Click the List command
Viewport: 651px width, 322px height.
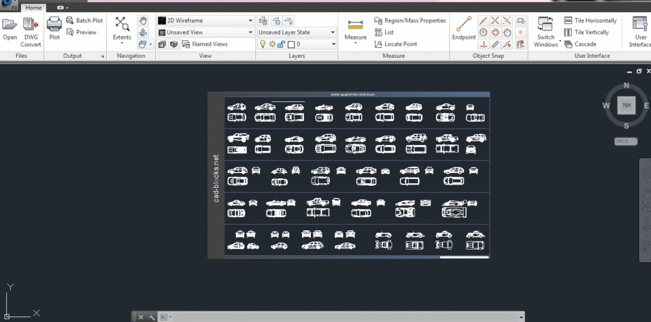coord(384,32)
